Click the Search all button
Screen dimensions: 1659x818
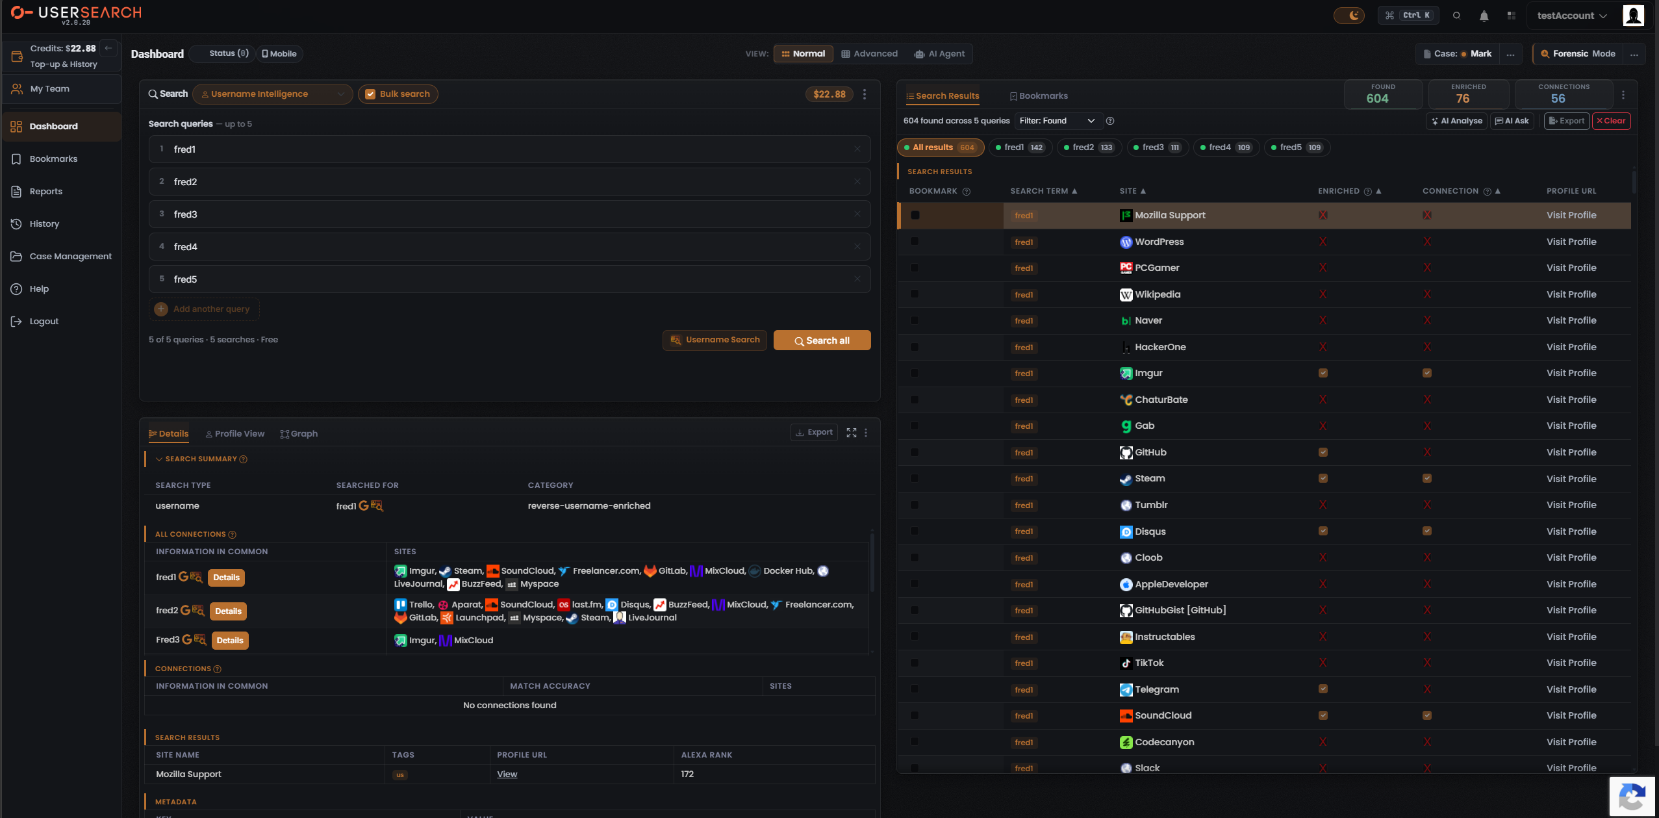(x=822, y=340)
